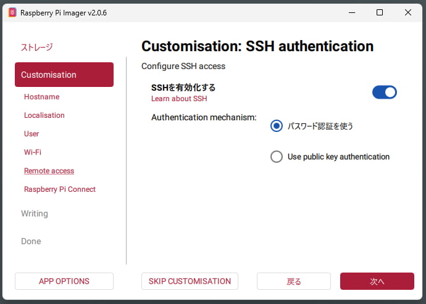Proceed with the 次へ button

point(377,281)
